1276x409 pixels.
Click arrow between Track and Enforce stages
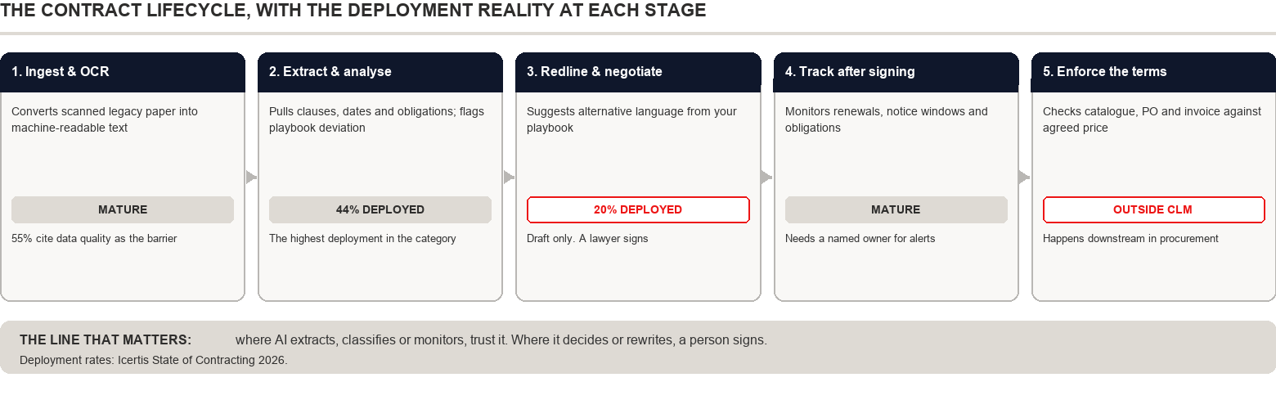[x=1024, y=177]
